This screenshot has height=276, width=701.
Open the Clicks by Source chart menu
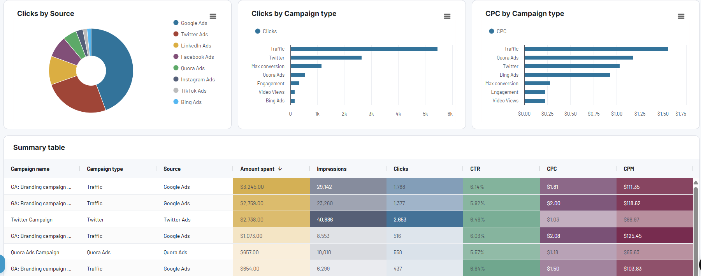213,16
